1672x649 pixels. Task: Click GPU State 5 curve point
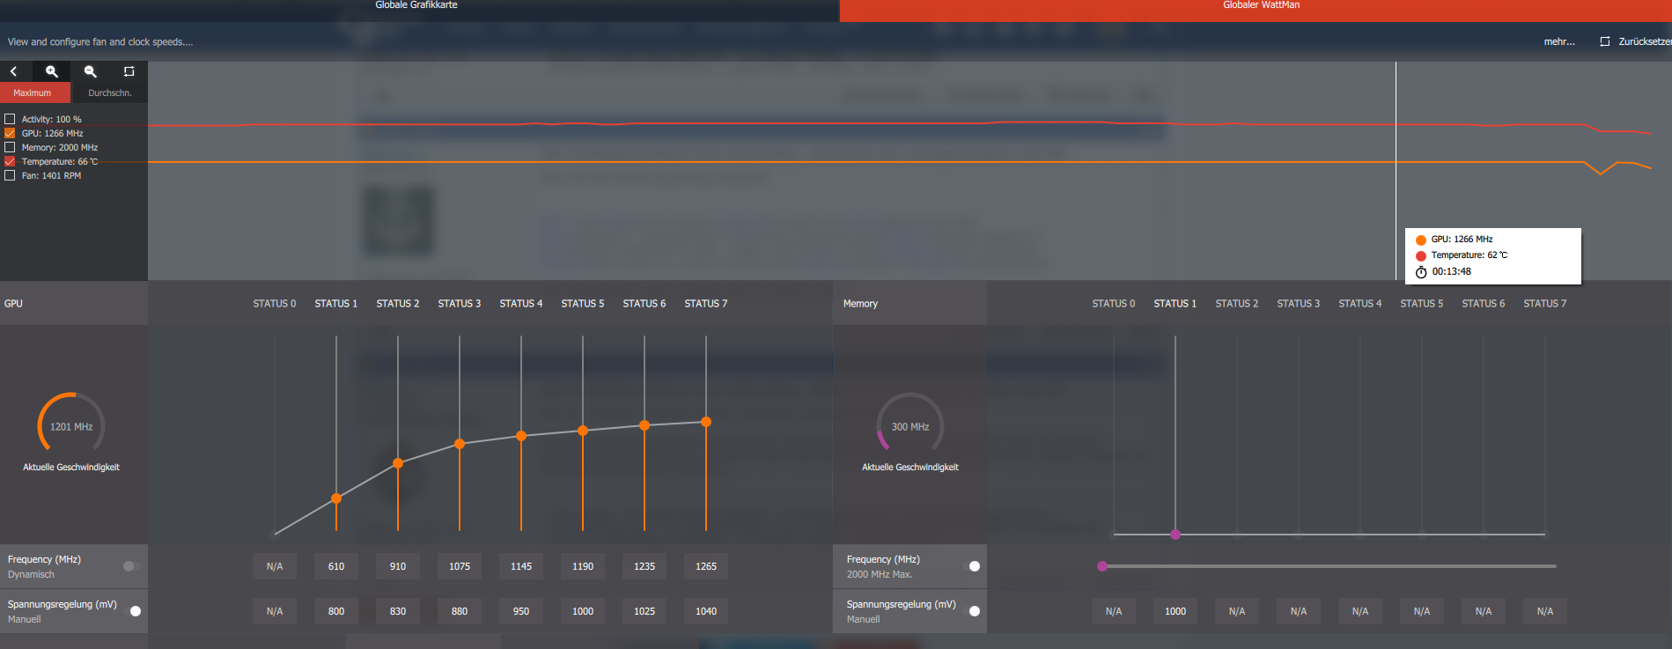[x=583, y=431]
